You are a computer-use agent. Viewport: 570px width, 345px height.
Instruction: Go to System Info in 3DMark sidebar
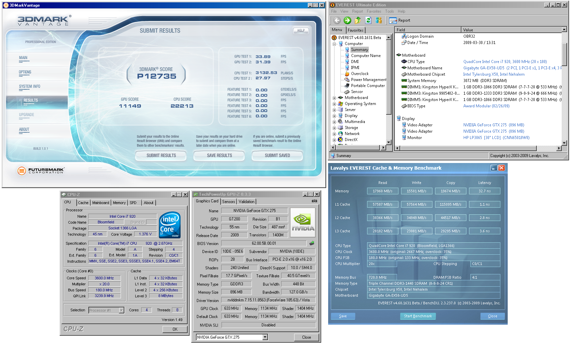click(x=29, y=87)
